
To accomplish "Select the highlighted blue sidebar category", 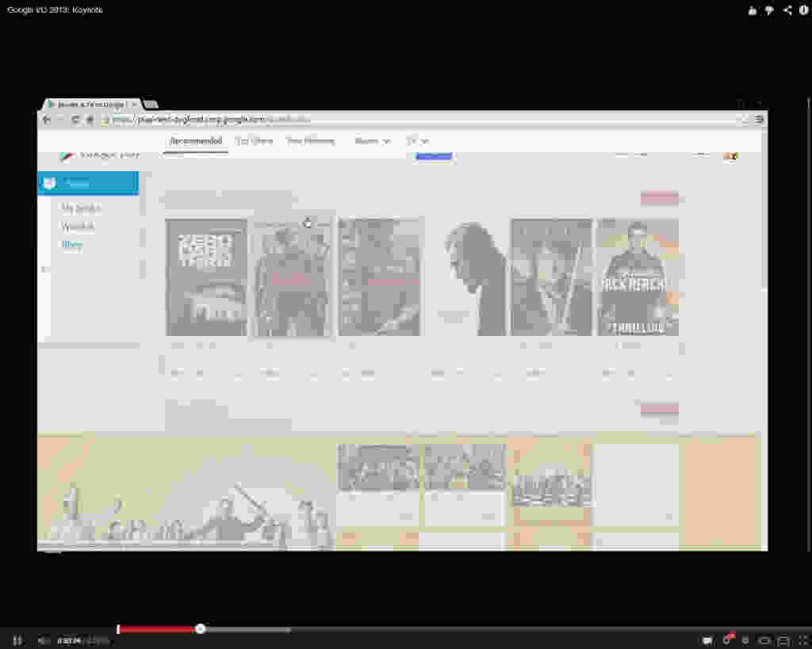I will point(88,183).
